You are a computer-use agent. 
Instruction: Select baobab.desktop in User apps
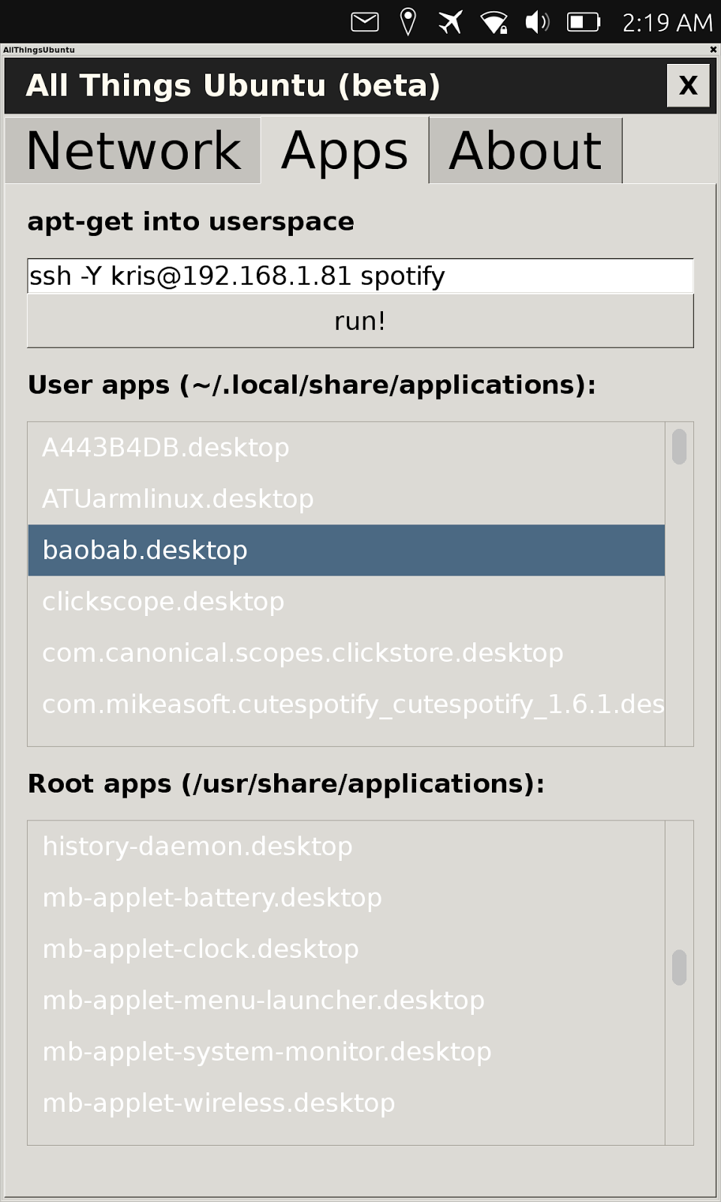(346, 550)
